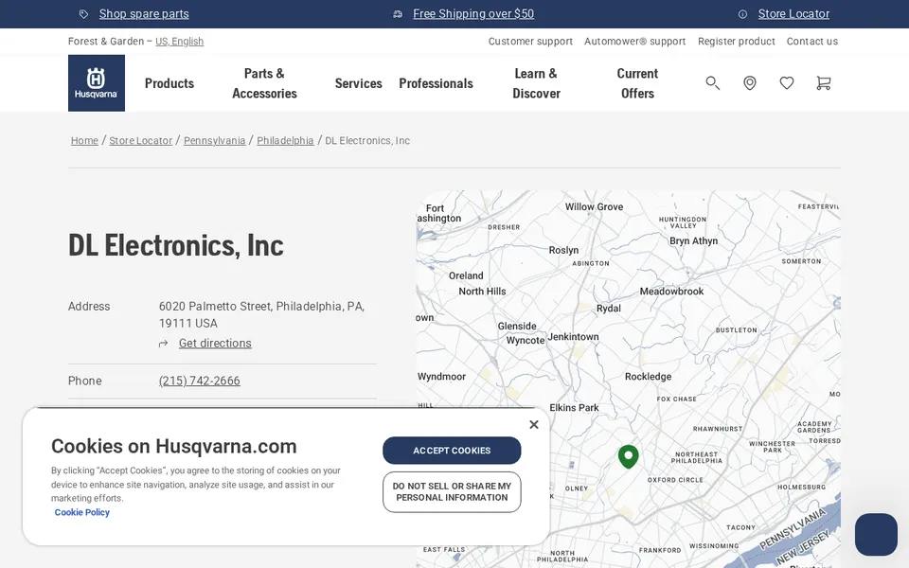Viewport: 909px width, 568px height.
Task: Change region via US, English link
Action: (179, 41)
